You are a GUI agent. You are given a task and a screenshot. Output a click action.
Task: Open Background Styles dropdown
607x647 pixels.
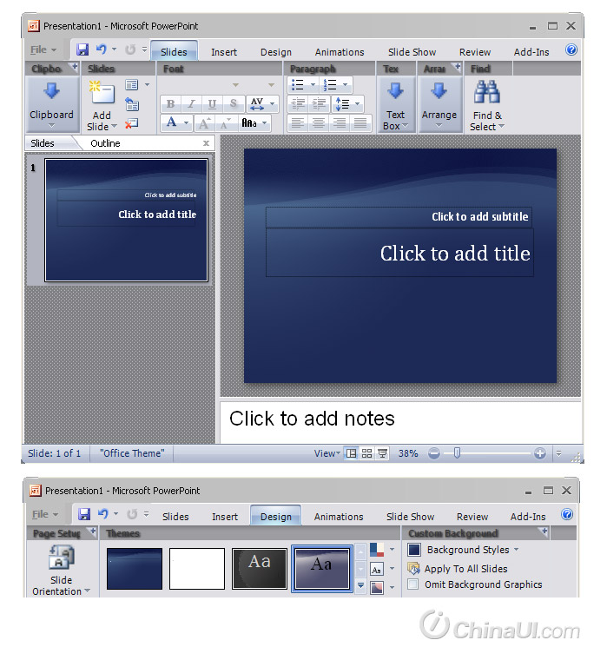click(463, 550)
